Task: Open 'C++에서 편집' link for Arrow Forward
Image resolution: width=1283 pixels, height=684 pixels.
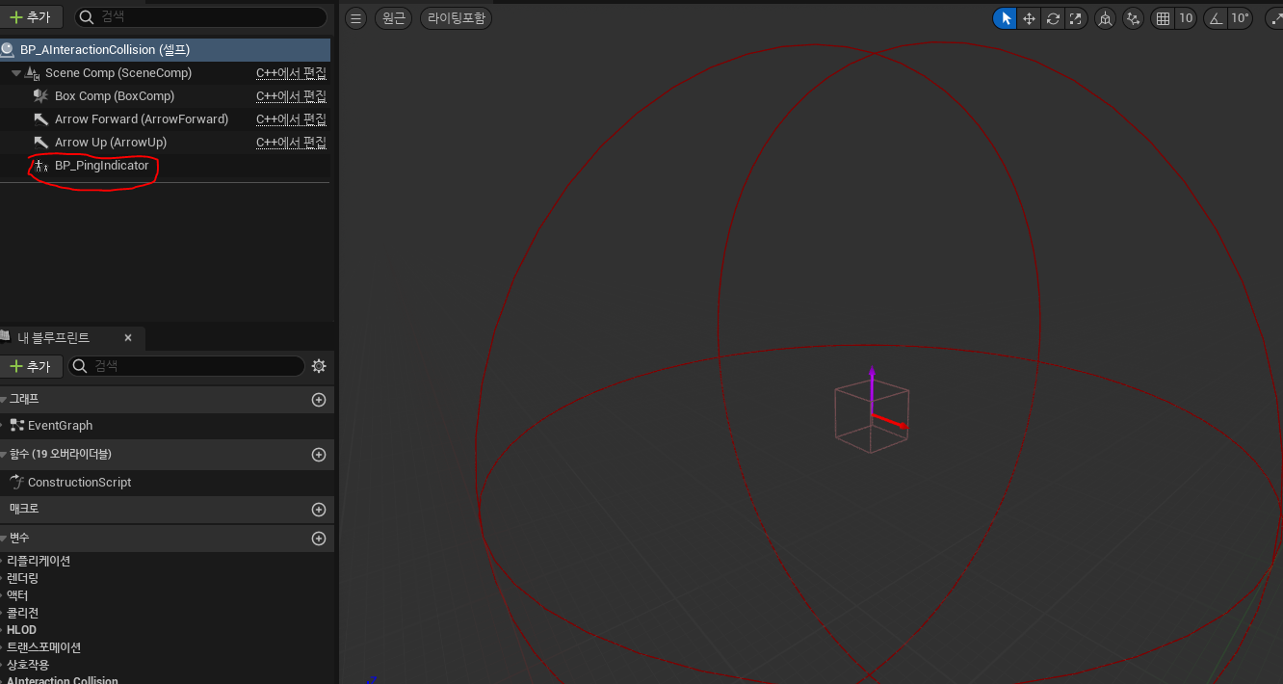Action: click(291, 119)
